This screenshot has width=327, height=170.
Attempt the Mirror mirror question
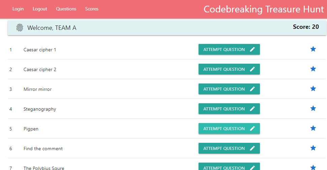point(229,89)
